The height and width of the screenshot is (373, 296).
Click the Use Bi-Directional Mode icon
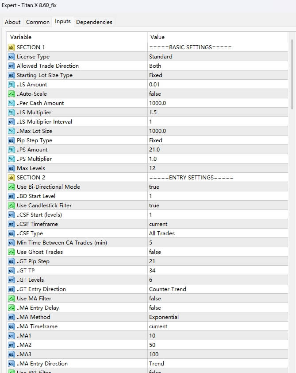click(x=11, y=187)
